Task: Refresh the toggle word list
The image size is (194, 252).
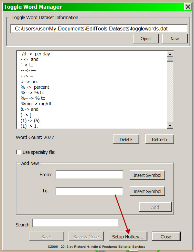Action: click(x=159, y=139)
